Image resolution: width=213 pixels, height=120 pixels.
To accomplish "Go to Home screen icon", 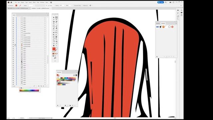I will 11,2.
